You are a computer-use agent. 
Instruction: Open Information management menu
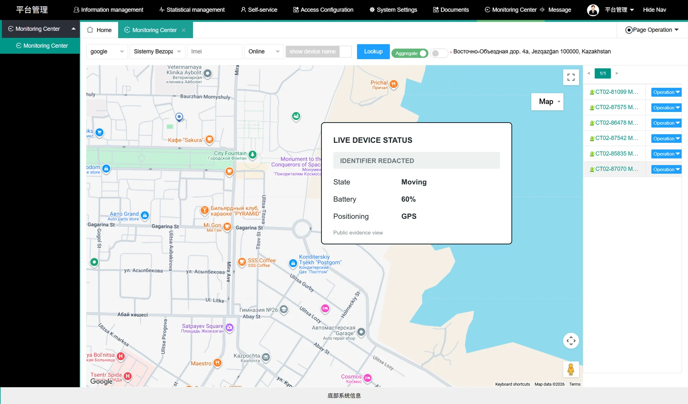point(108,10)
